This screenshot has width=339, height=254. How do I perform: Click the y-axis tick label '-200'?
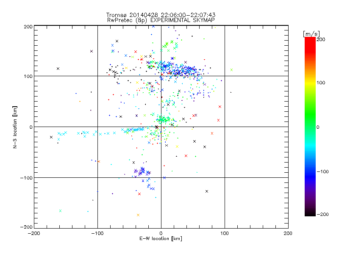click(26, 227)
